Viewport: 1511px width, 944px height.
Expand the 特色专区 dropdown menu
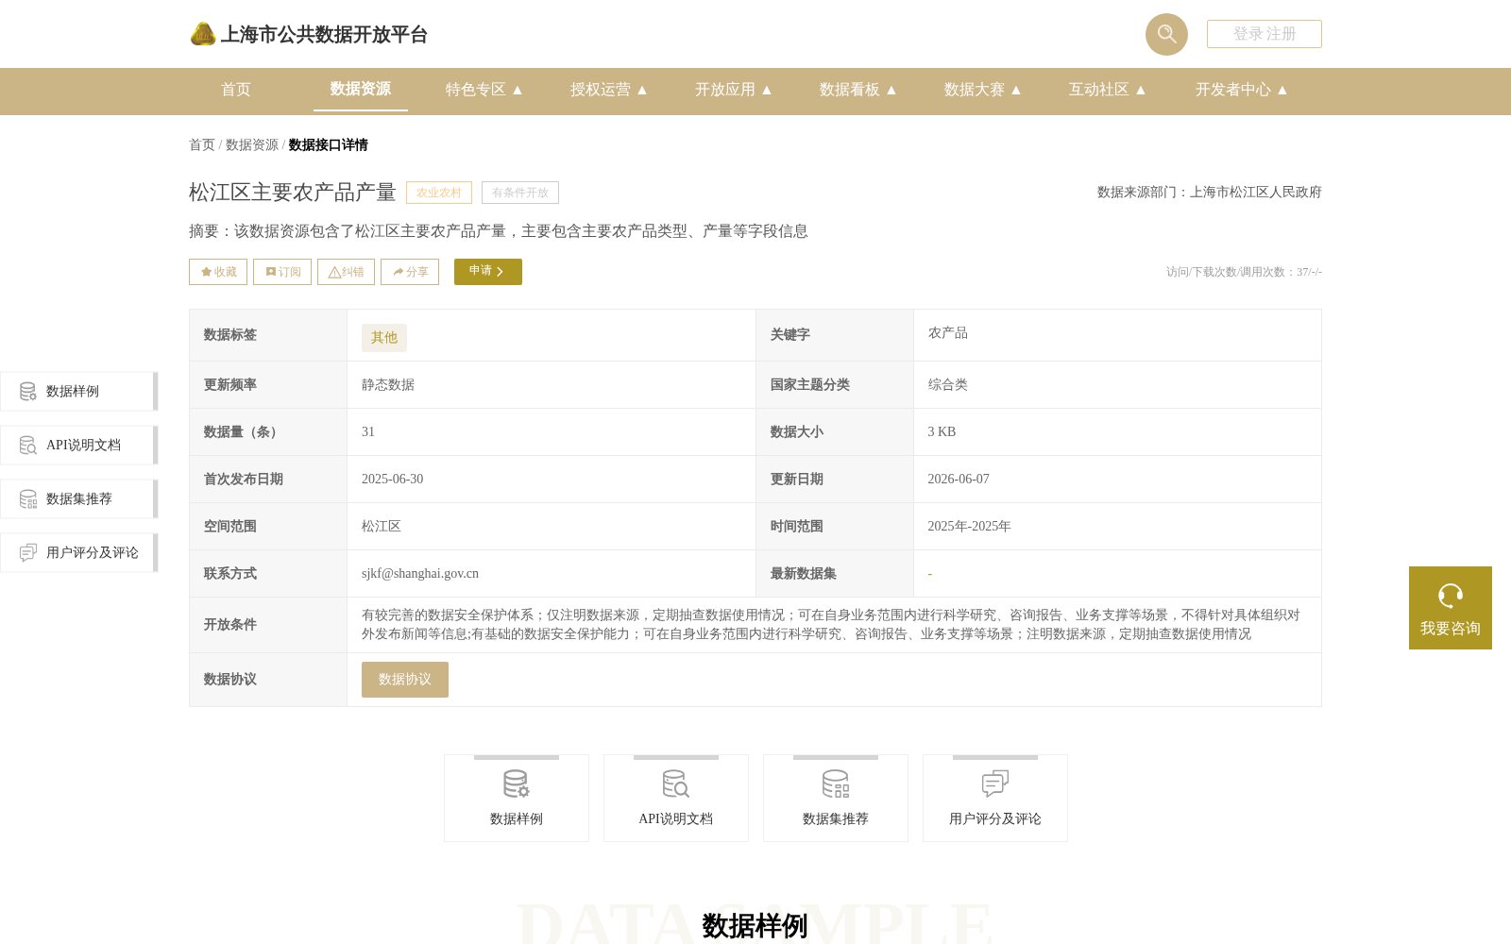[484, 90]
